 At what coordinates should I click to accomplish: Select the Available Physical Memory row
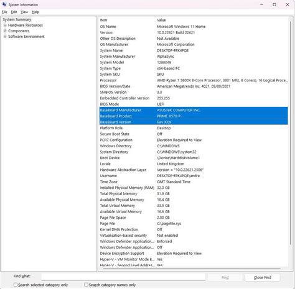tap(194, 200)
